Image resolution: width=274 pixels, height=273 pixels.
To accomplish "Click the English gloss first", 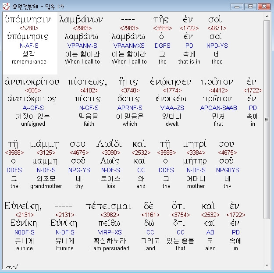I will click(x=218, y=124).
